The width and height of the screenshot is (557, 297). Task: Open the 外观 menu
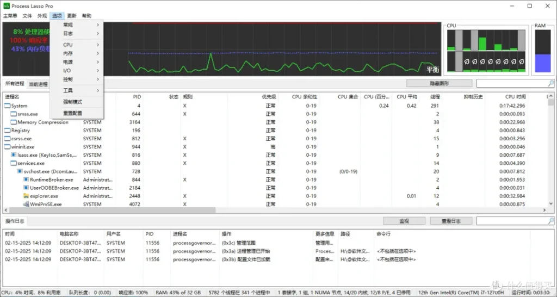click(42, 16)
